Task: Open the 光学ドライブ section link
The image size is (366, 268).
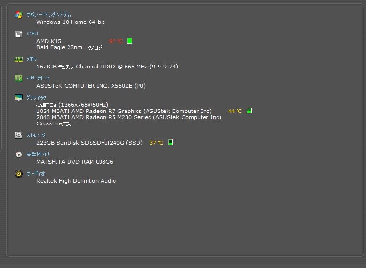Action: (x=38, y=154)
